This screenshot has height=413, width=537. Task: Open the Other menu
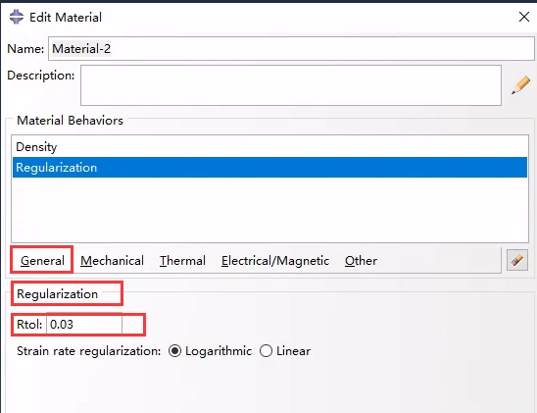click(x=361, y=261)
